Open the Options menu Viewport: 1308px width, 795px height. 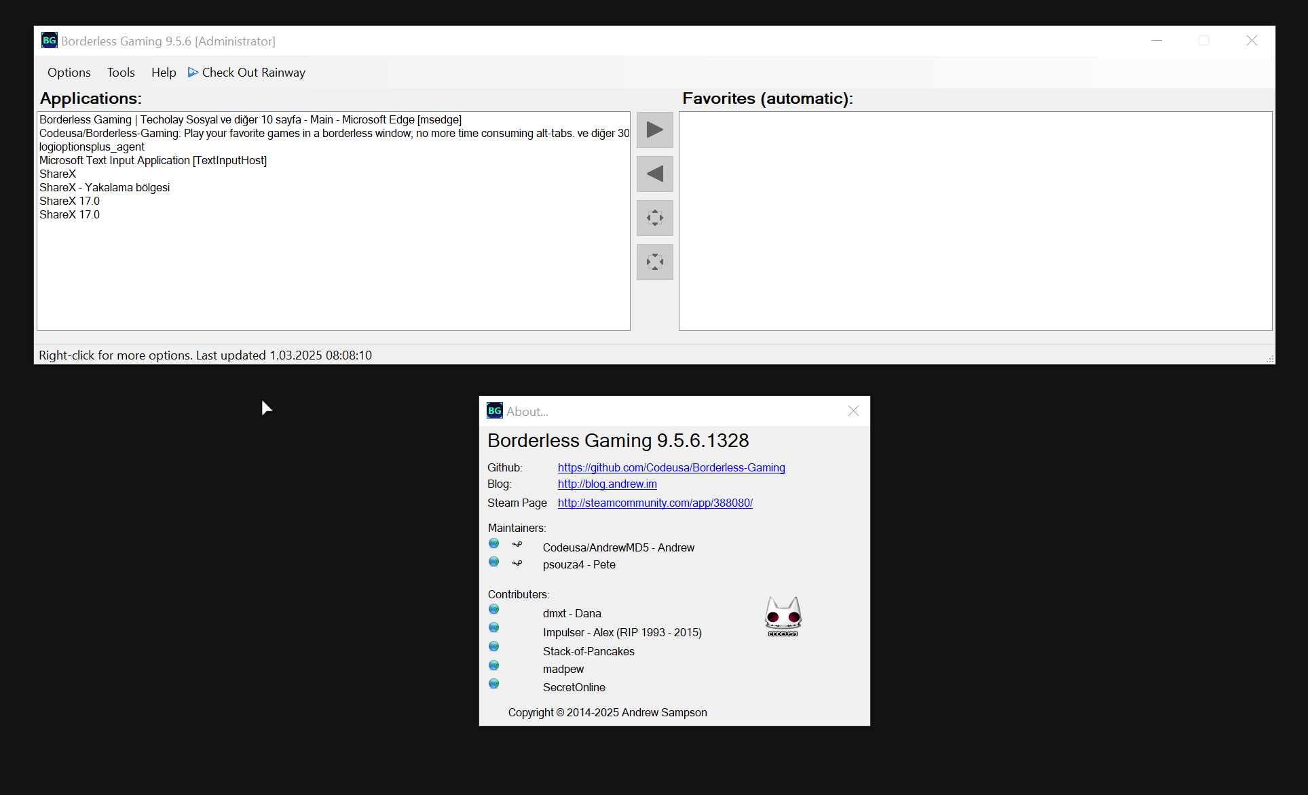(x=69, y=73)
